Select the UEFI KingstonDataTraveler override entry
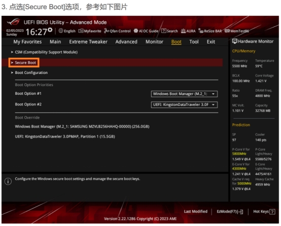This screenshot has height=226, width=281. pos(65,136)
